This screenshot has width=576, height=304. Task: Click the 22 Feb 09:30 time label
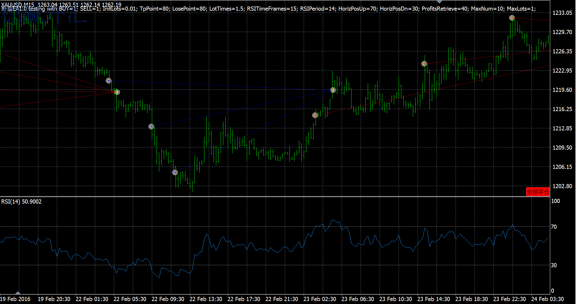pyautogui.click(x=168, y=299)
